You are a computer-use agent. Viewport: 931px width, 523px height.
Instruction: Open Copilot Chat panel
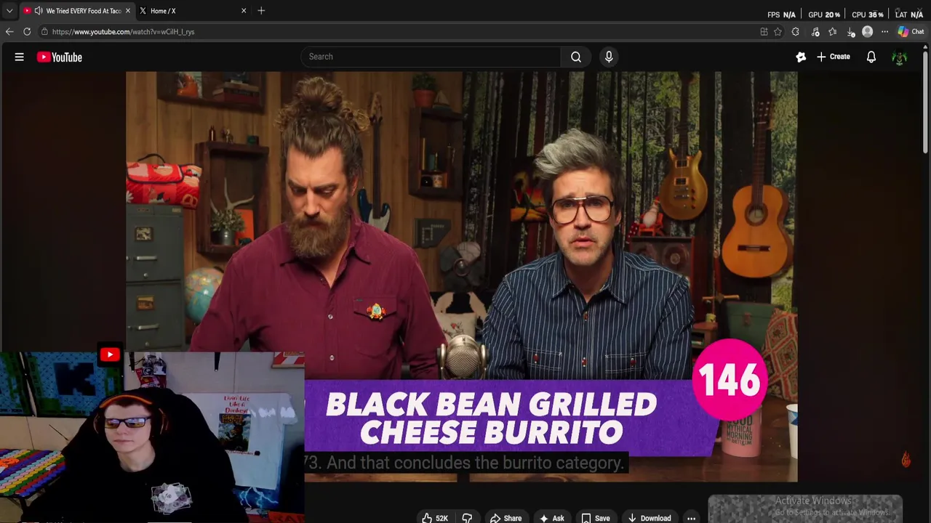[x=911, y=32]
